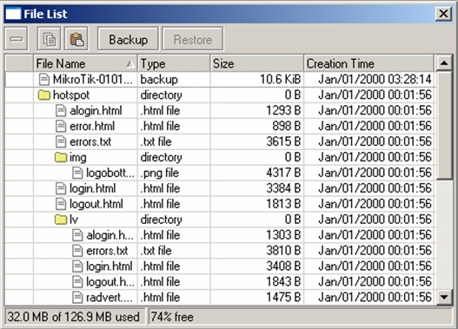Image resolution: width=458 pixels, height=329 pixels.
Task: Click the 'backup' type cell
Action: point(159,79)
